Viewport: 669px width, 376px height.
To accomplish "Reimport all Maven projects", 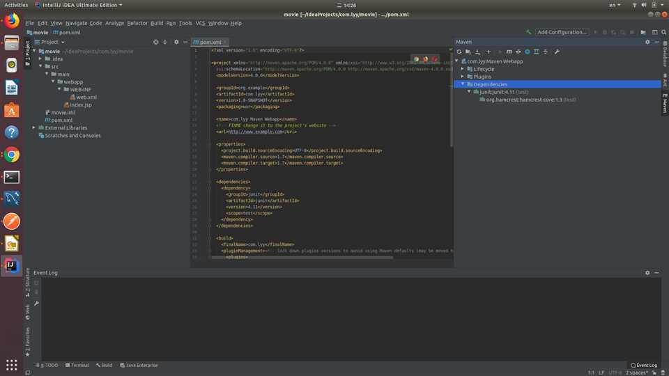I will pos(459,52).
